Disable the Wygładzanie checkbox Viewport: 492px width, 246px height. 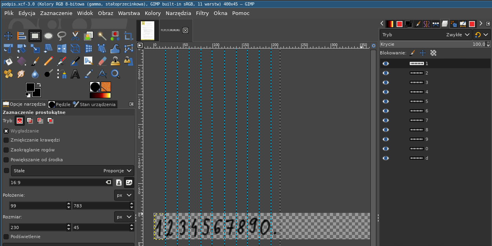point(6,131)
